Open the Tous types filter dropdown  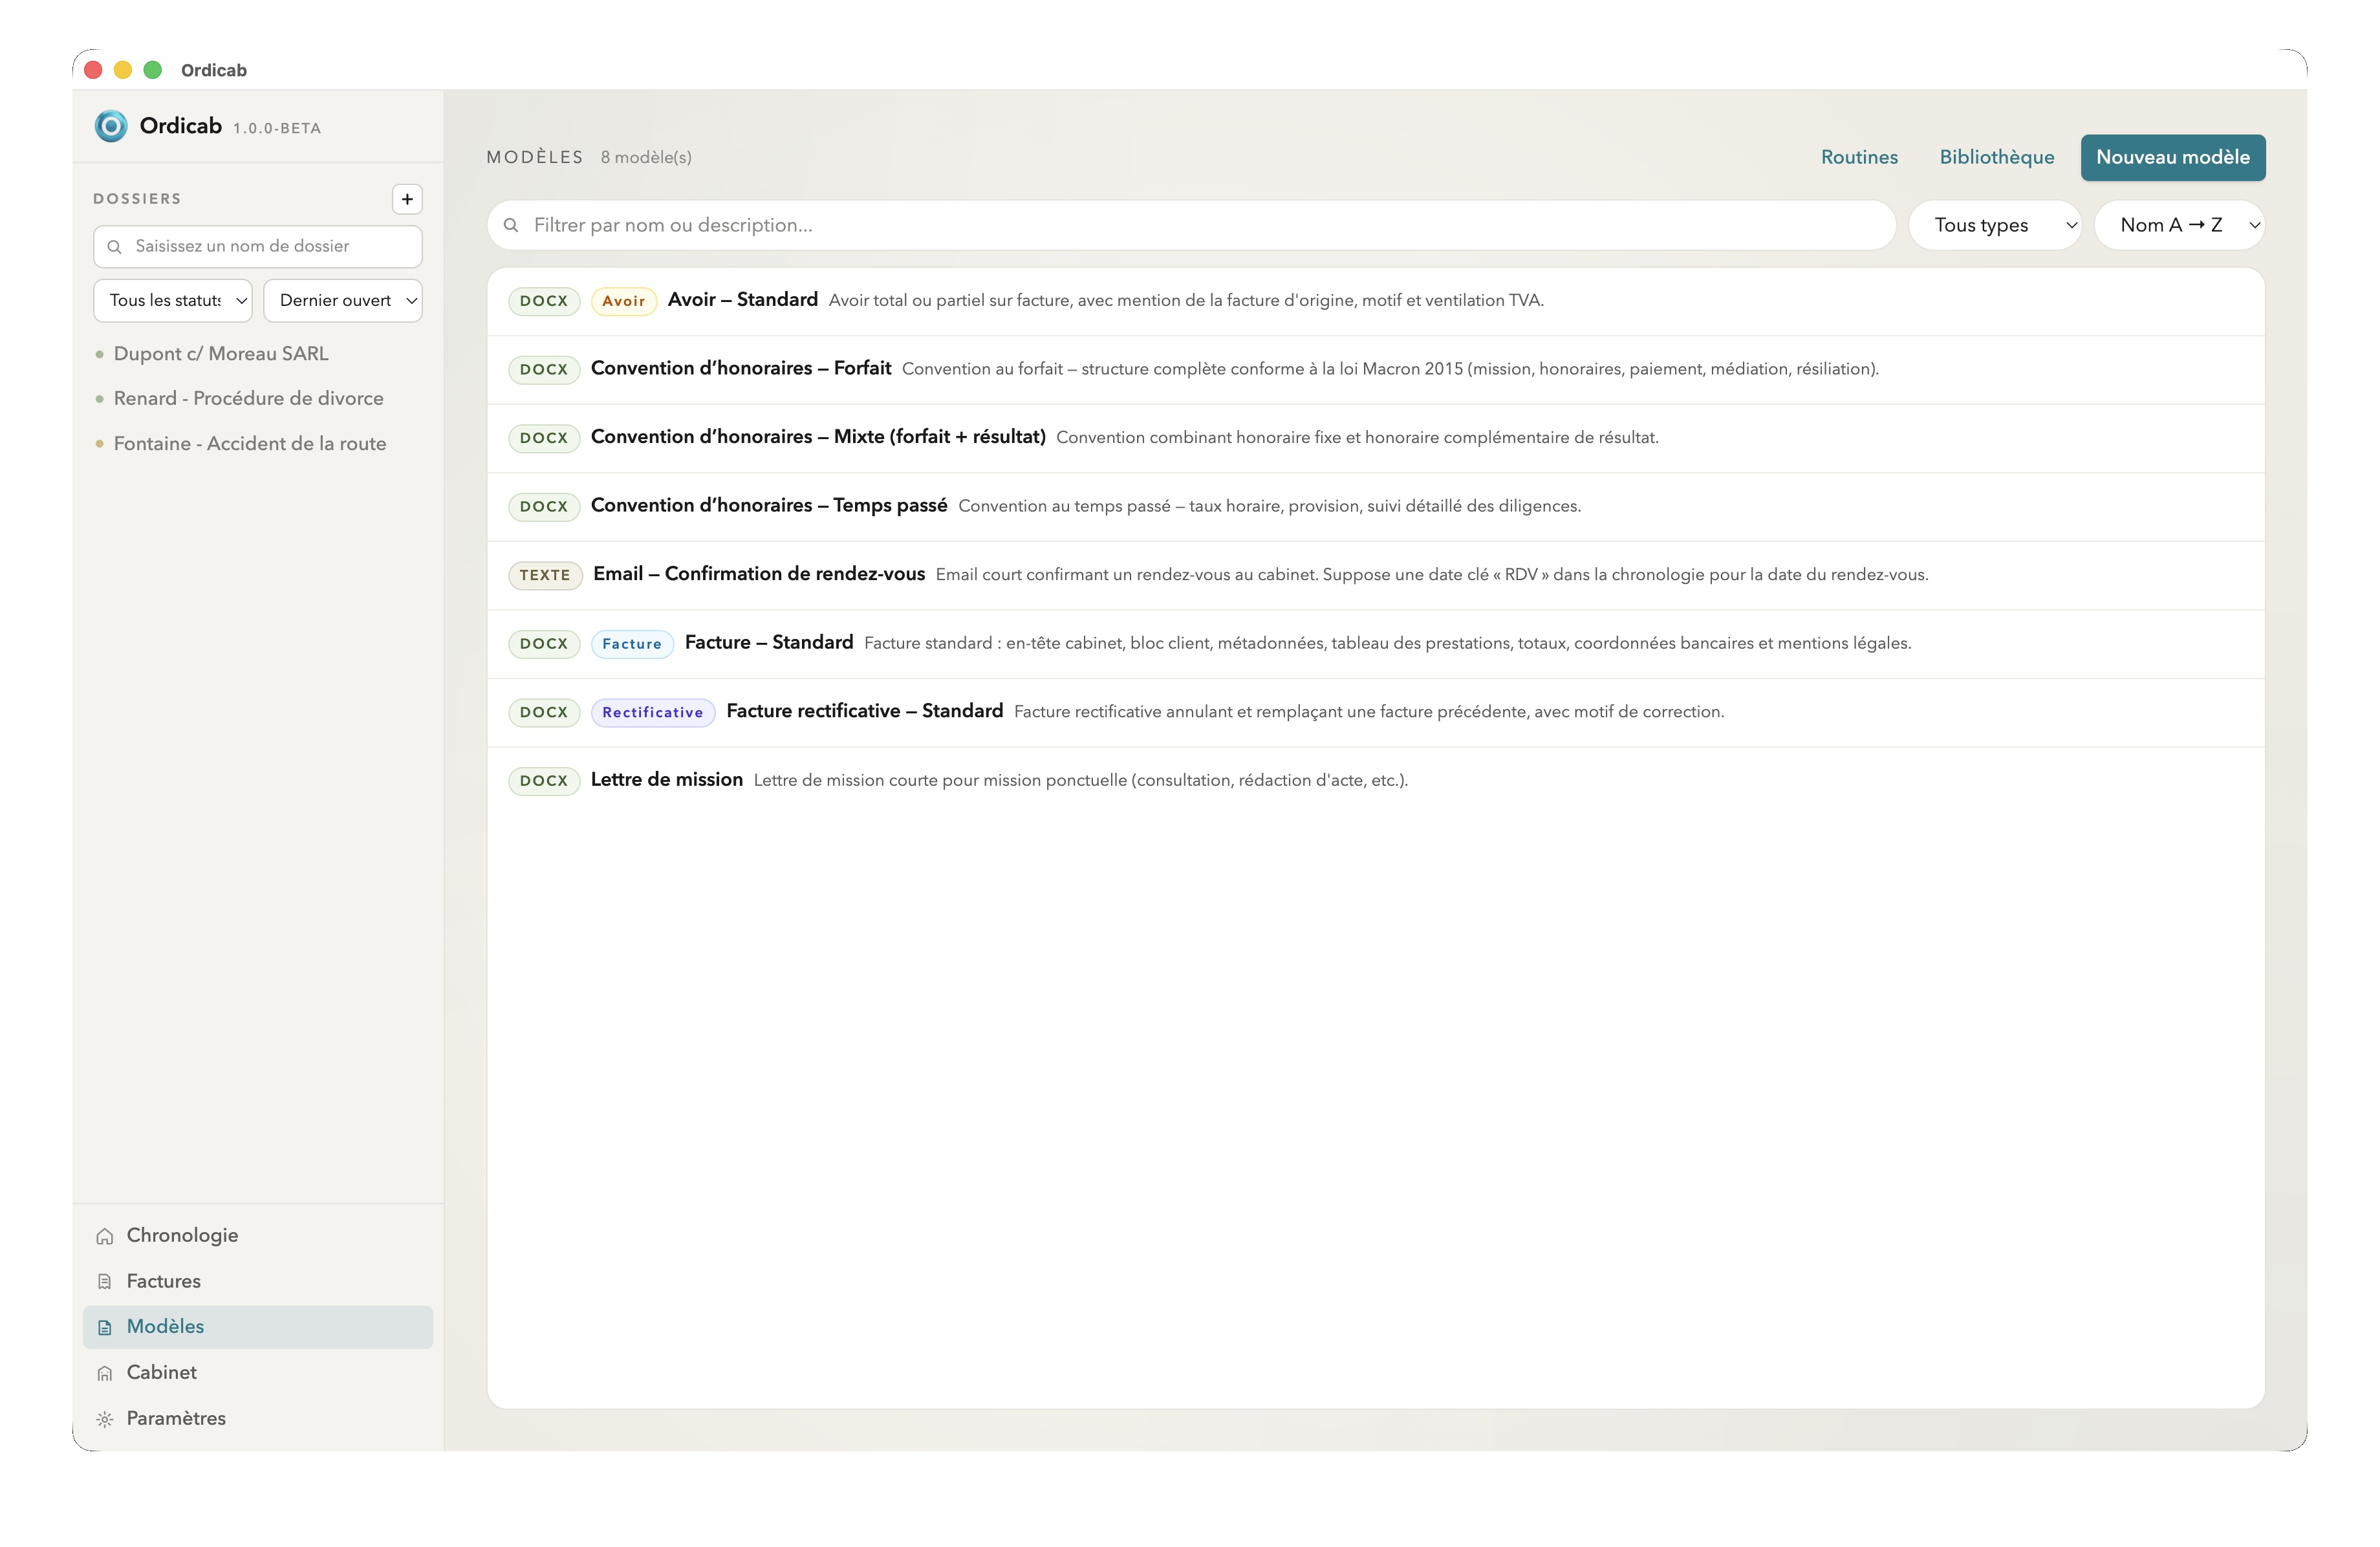1995,225
